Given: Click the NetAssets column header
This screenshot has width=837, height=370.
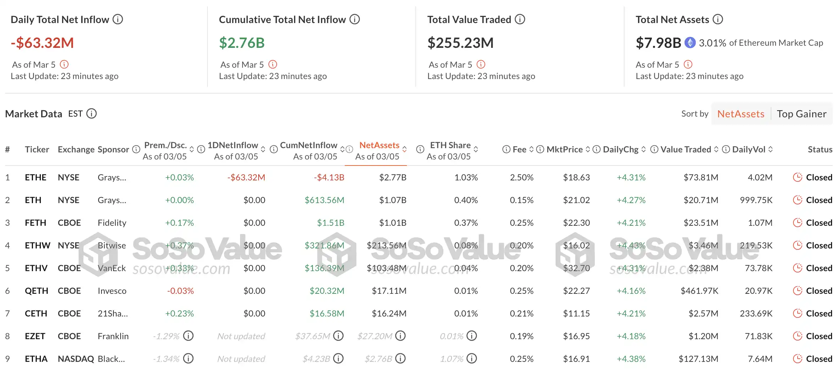Looking at the screenshot, I should click(379, 145).
